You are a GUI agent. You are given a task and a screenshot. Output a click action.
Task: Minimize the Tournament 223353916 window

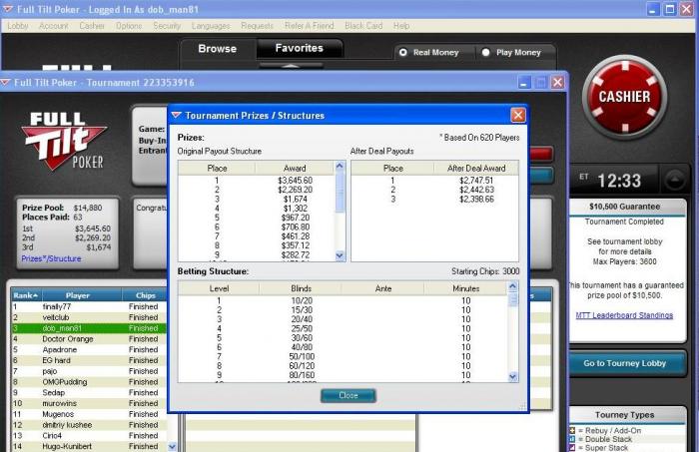click(524, 83)
